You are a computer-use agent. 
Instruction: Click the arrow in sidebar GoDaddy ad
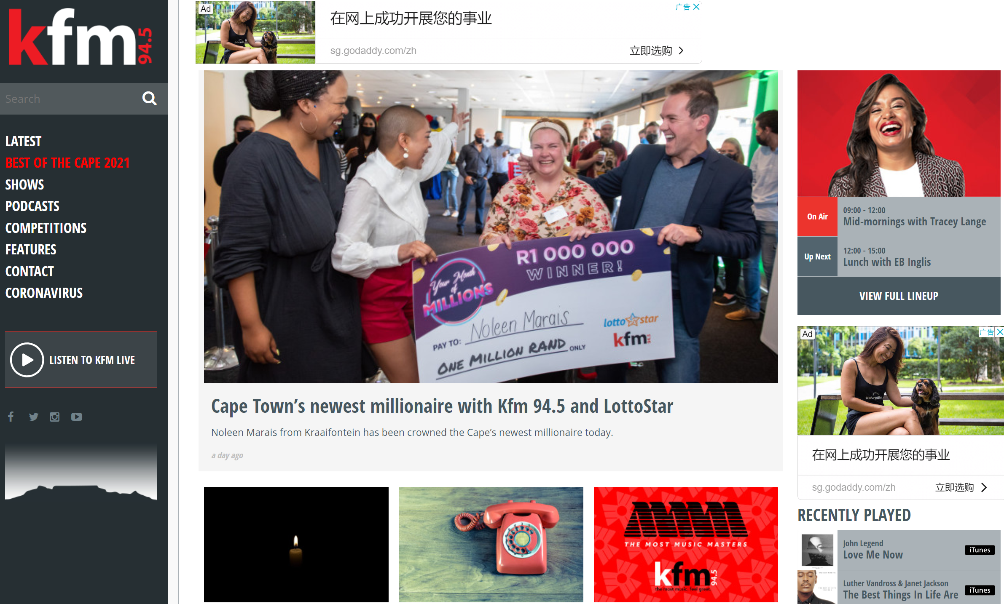click(984, 487)
